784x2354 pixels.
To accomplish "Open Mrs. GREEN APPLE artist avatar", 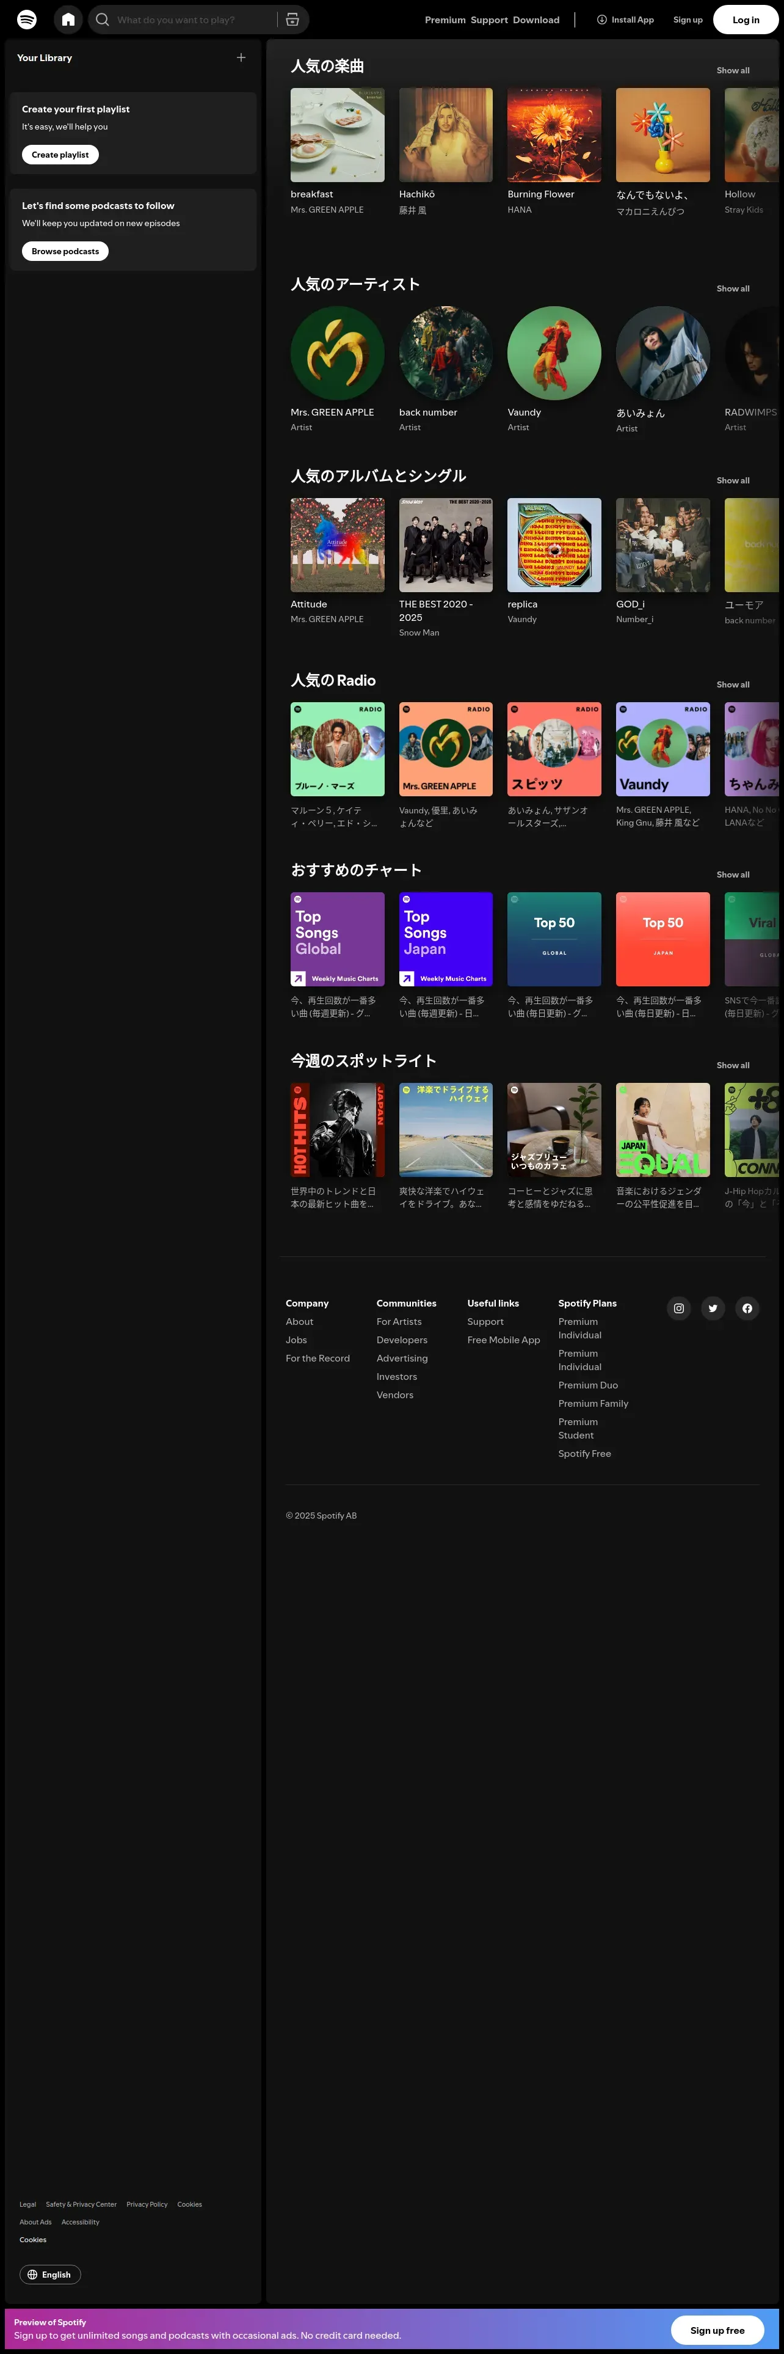I will pos(337,353).
